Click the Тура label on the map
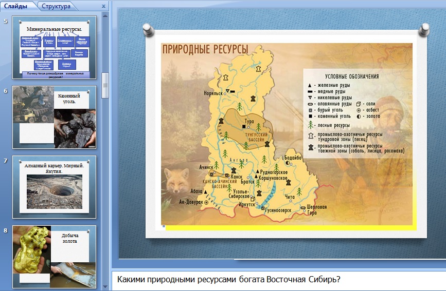This screenshot has width=446, height=291. (x=249, y=121)
